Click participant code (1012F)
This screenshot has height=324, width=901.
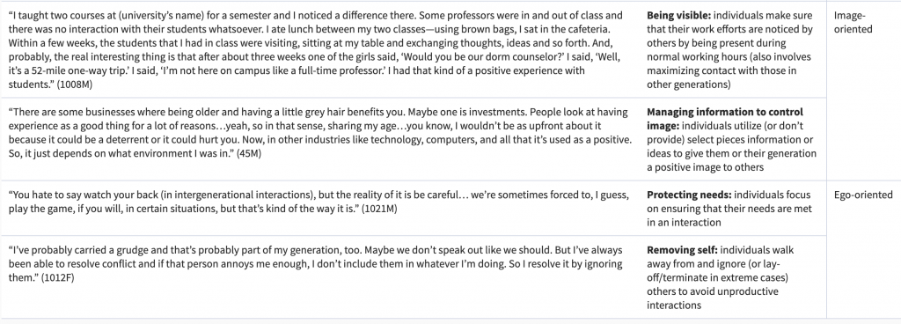click(58, 277)
